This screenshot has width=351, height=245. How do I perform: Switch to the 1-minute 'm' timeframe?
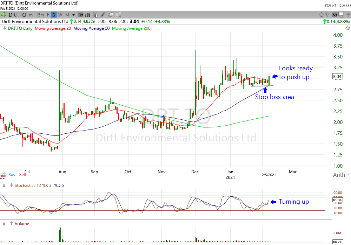31,15
